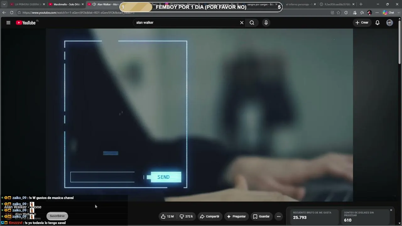Click the video player area
Screen dimensions: 402x226
click(x=199, y=115)
